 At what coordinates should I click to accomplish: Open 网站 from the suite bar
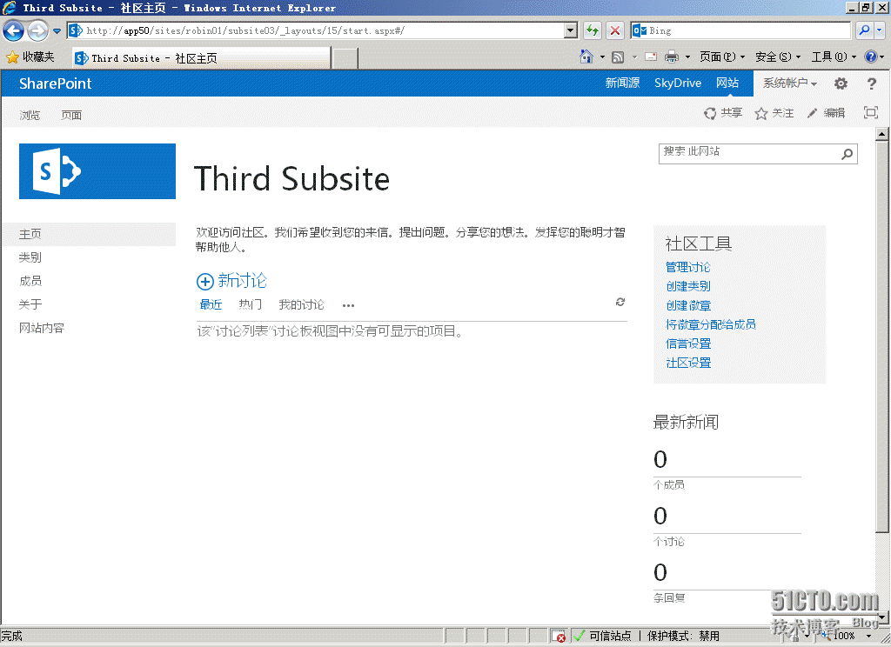tap(727, 83)
